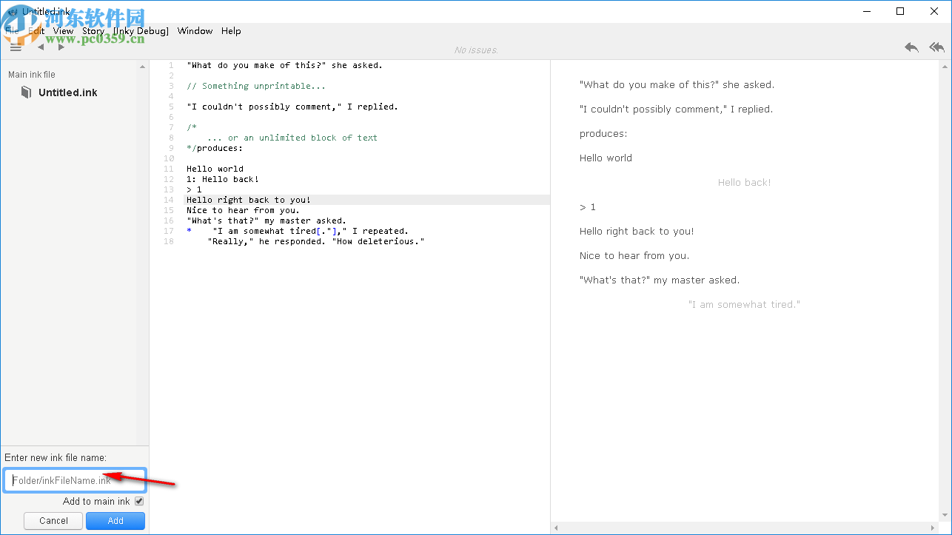Image resolution: width=952 pixels, height=535 pixels.
Task: Click the blue Add button
Action: pyautogui.click(x=115, y=521)
